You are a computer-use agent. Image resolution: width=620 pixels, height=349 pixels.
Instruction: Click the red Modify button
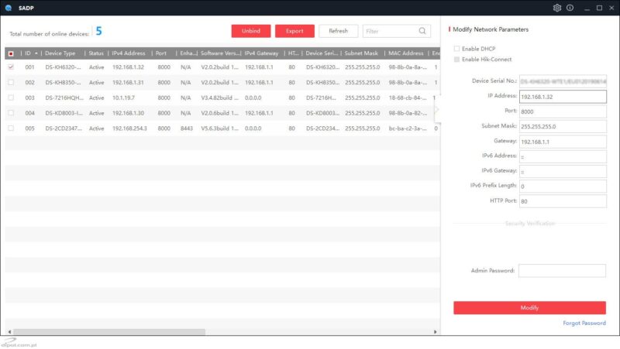click(x=529, y=307)
